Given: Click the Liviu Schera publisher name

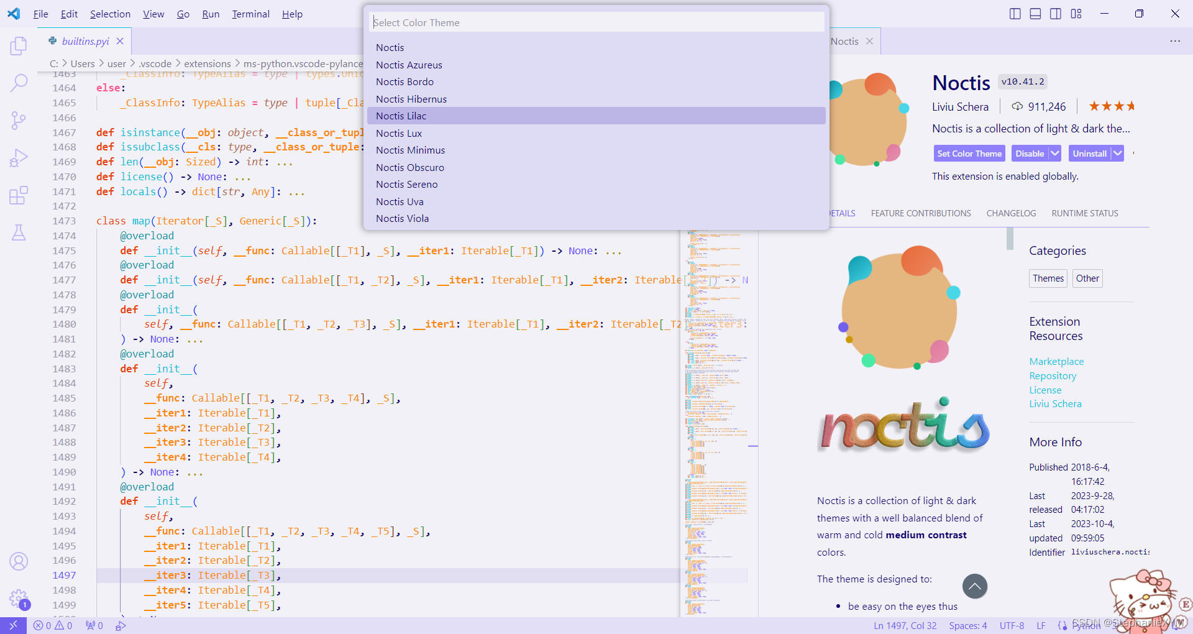Looking at the screenshot, I should [960, 107].
